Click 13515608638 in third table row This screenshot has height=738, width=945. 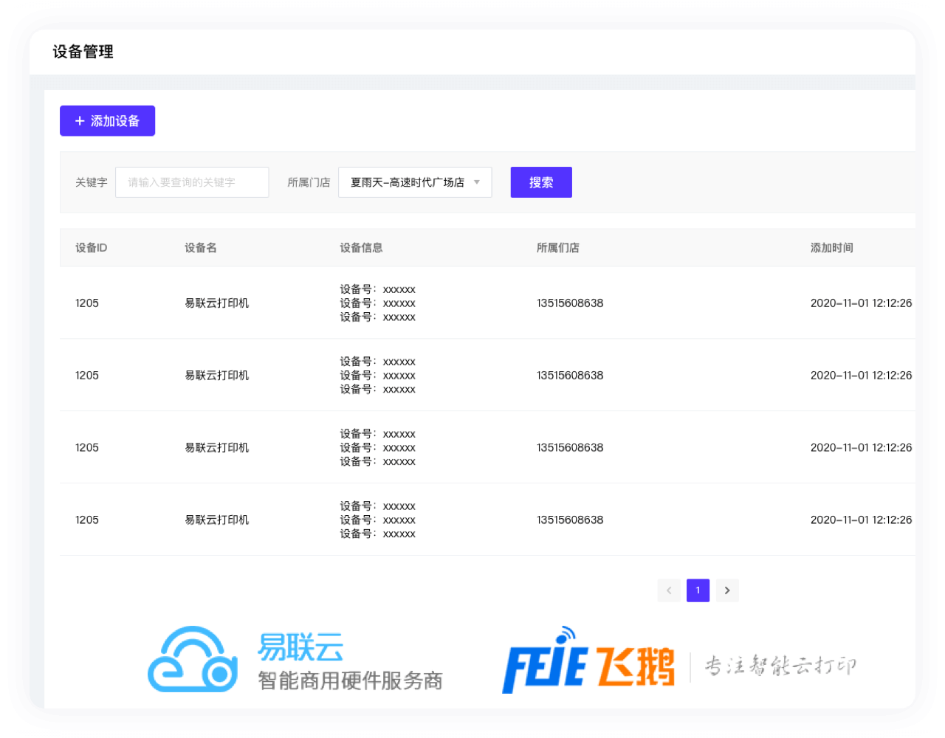pos(570,448)
